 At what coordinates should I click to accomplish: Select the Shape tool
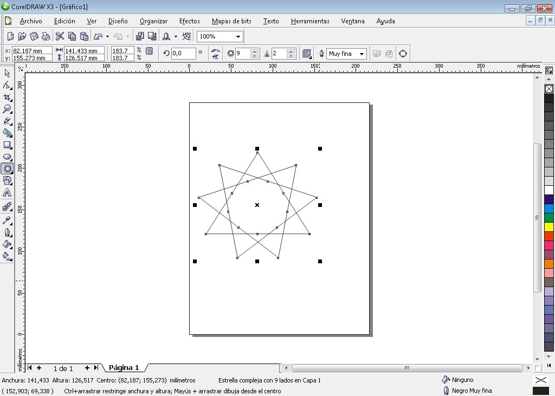7,85
